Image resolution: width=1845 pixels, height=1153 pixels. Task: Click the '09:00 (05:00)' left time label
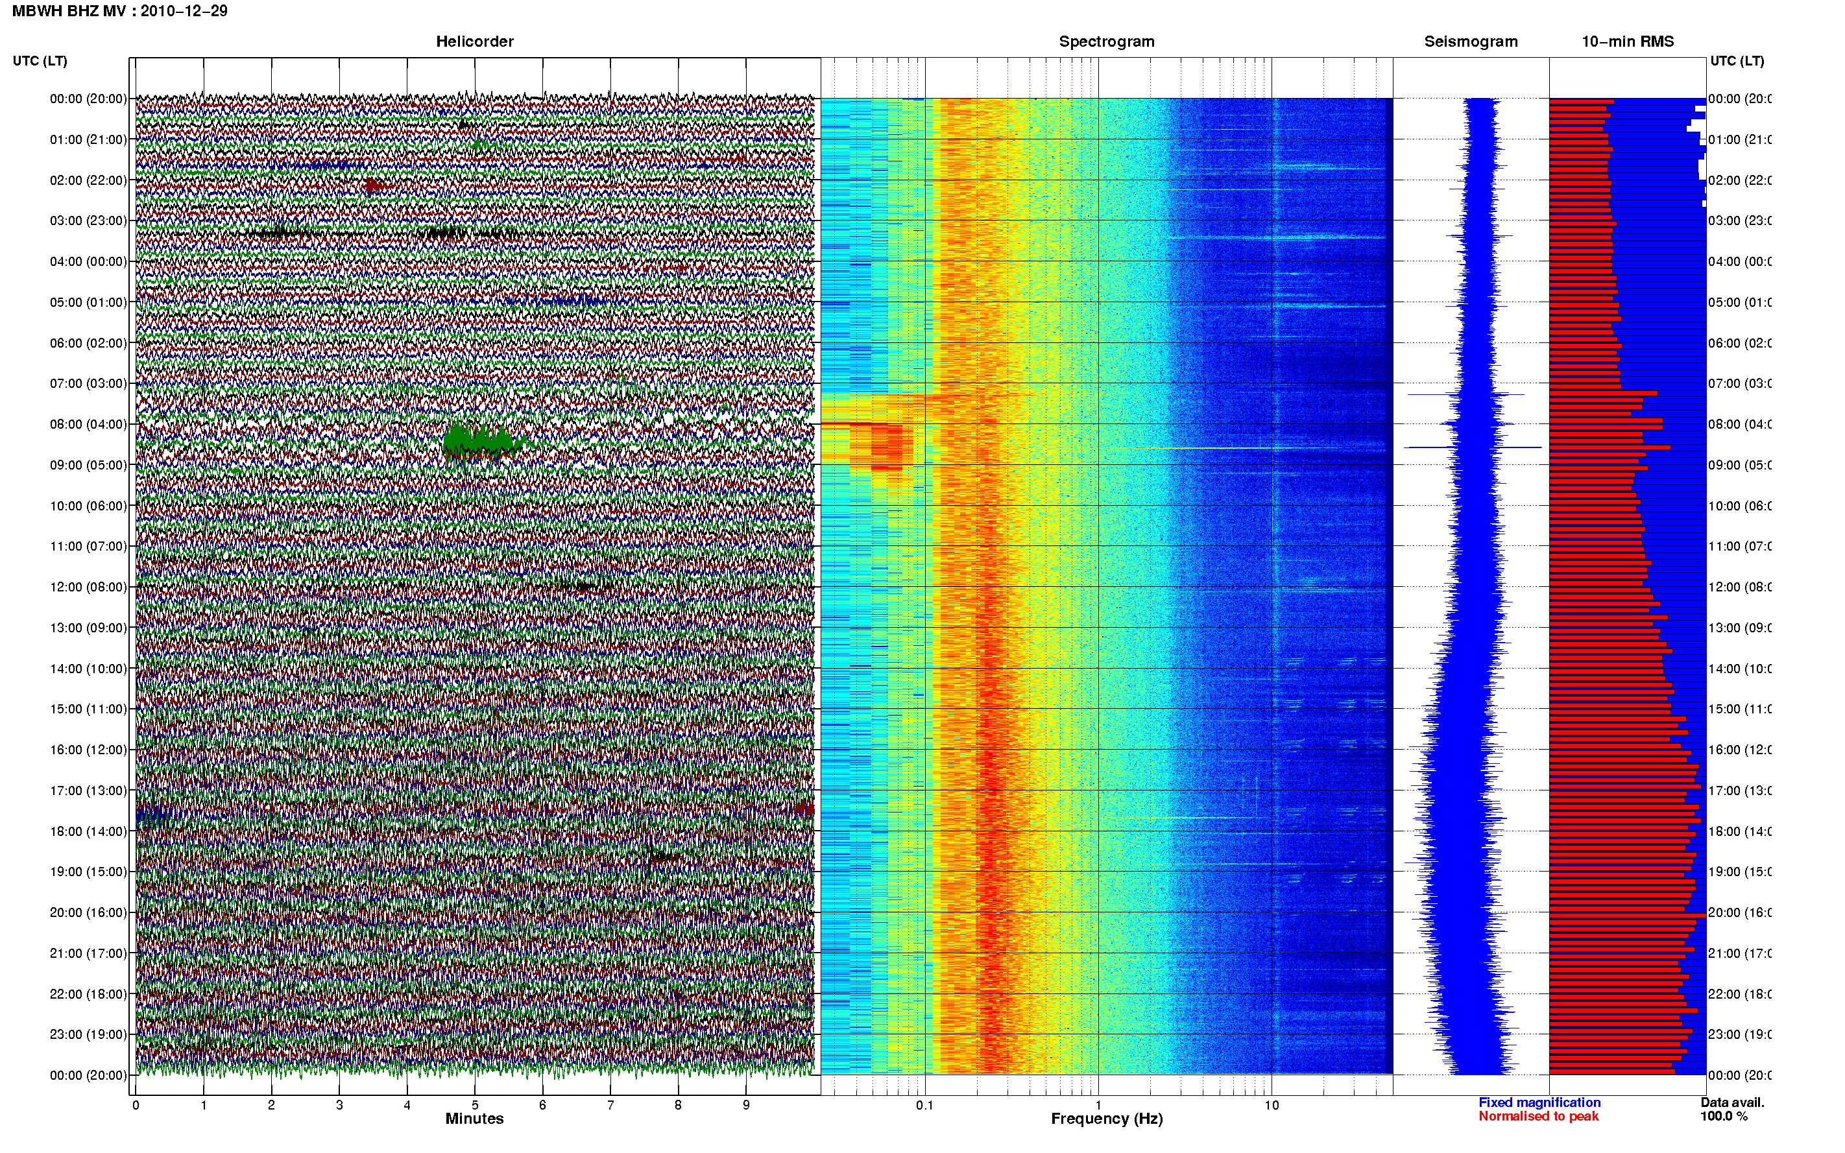[88, 465]
